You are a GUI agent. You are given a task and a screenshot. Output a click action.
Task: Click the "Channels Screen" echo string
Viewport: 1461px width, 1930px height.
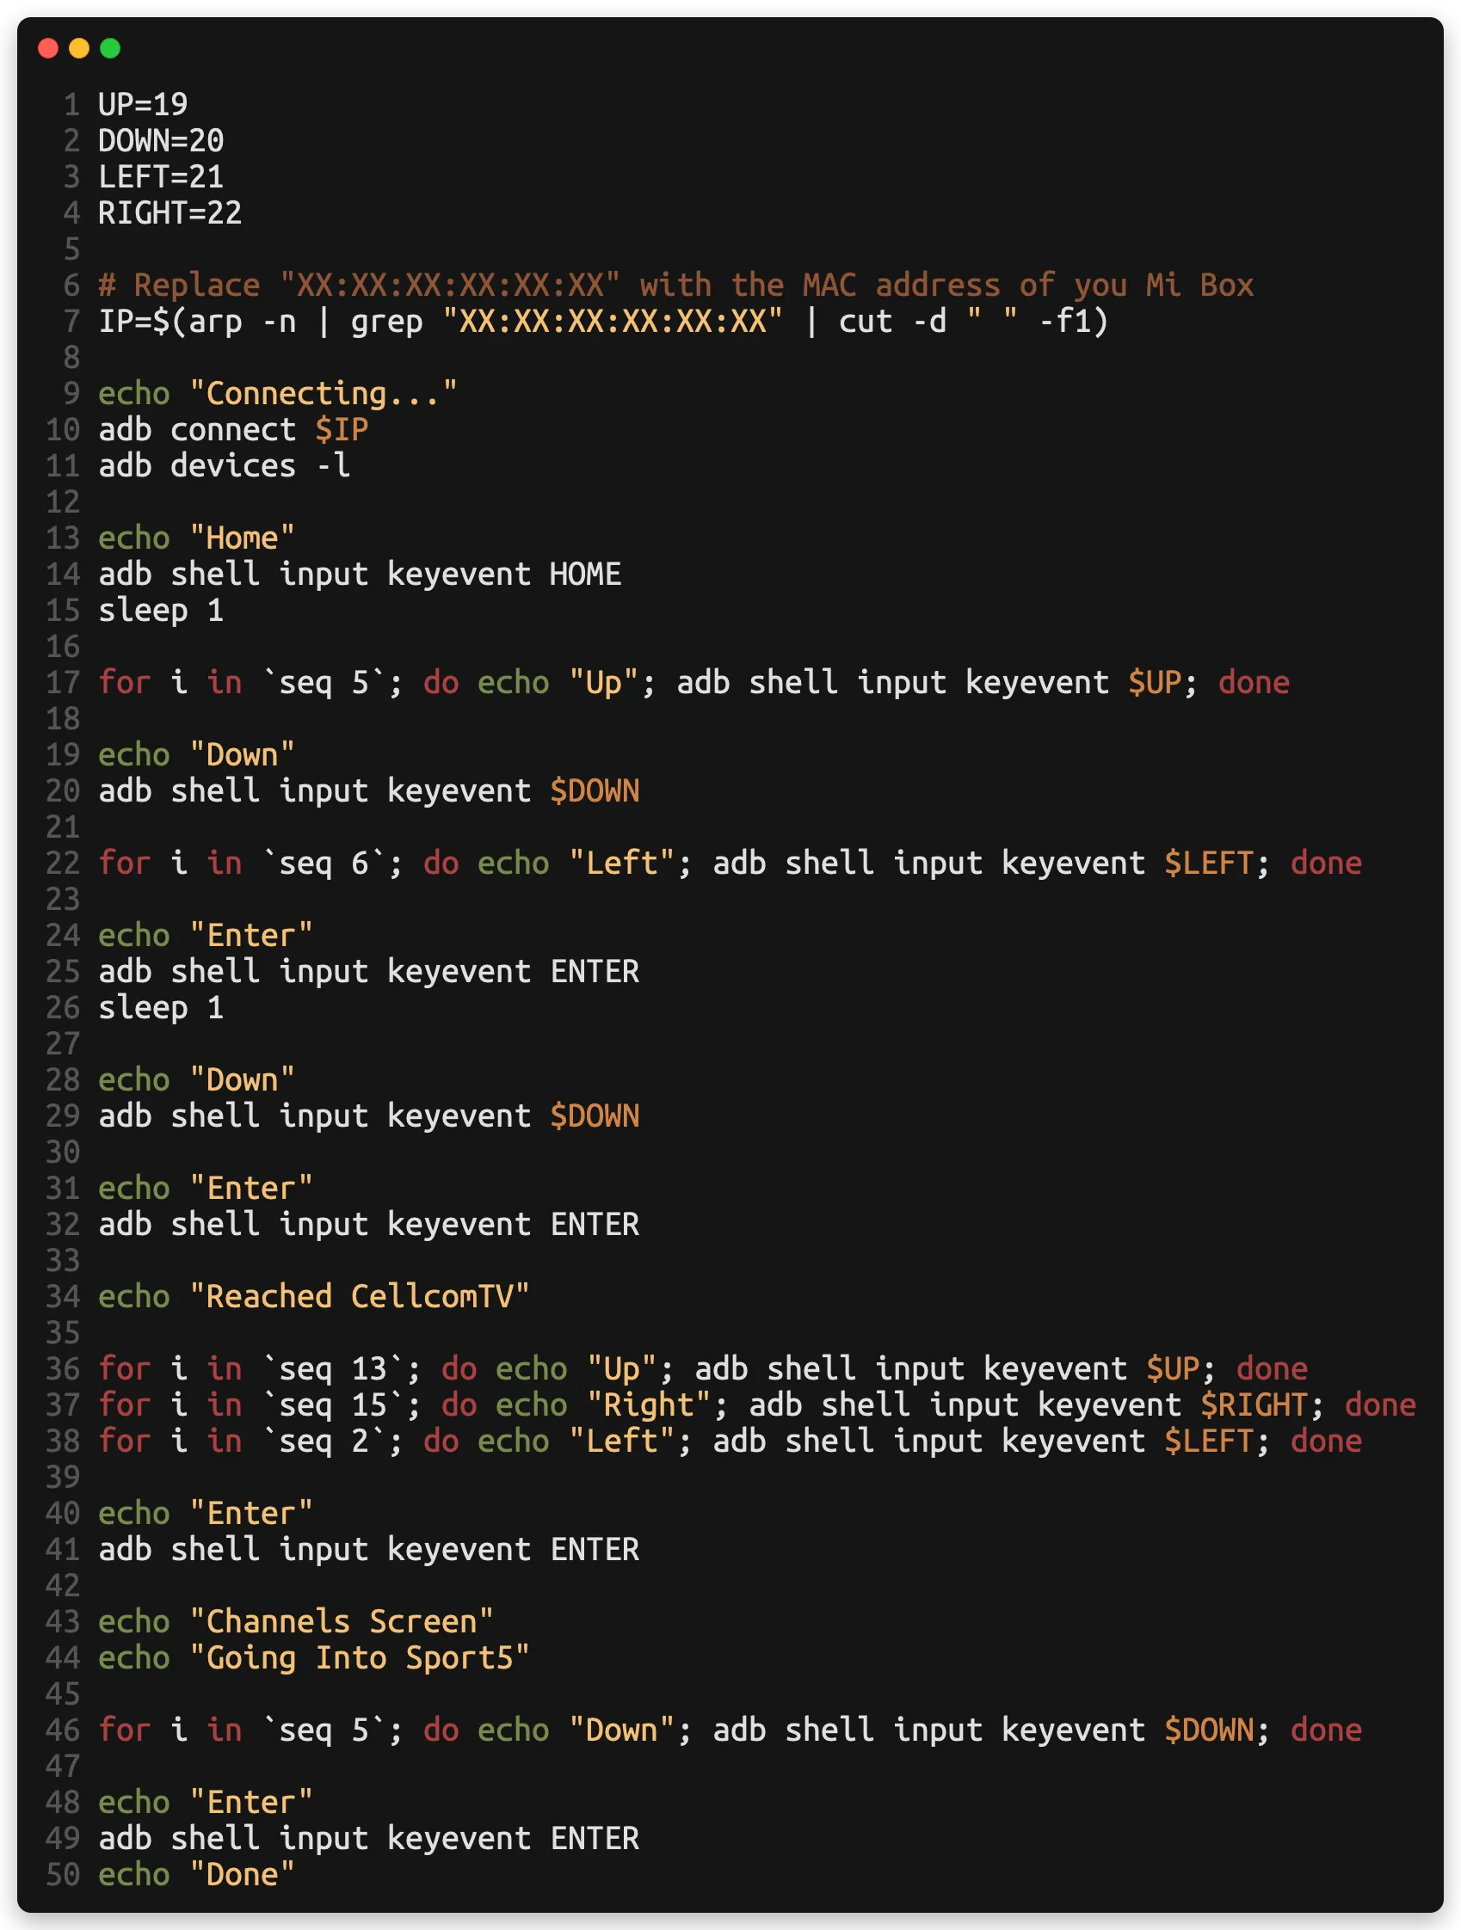342,1622
